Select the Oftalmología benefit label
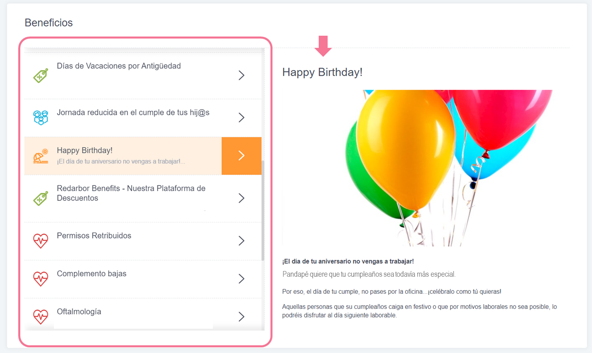592x353 pixels. click(79, 312)
